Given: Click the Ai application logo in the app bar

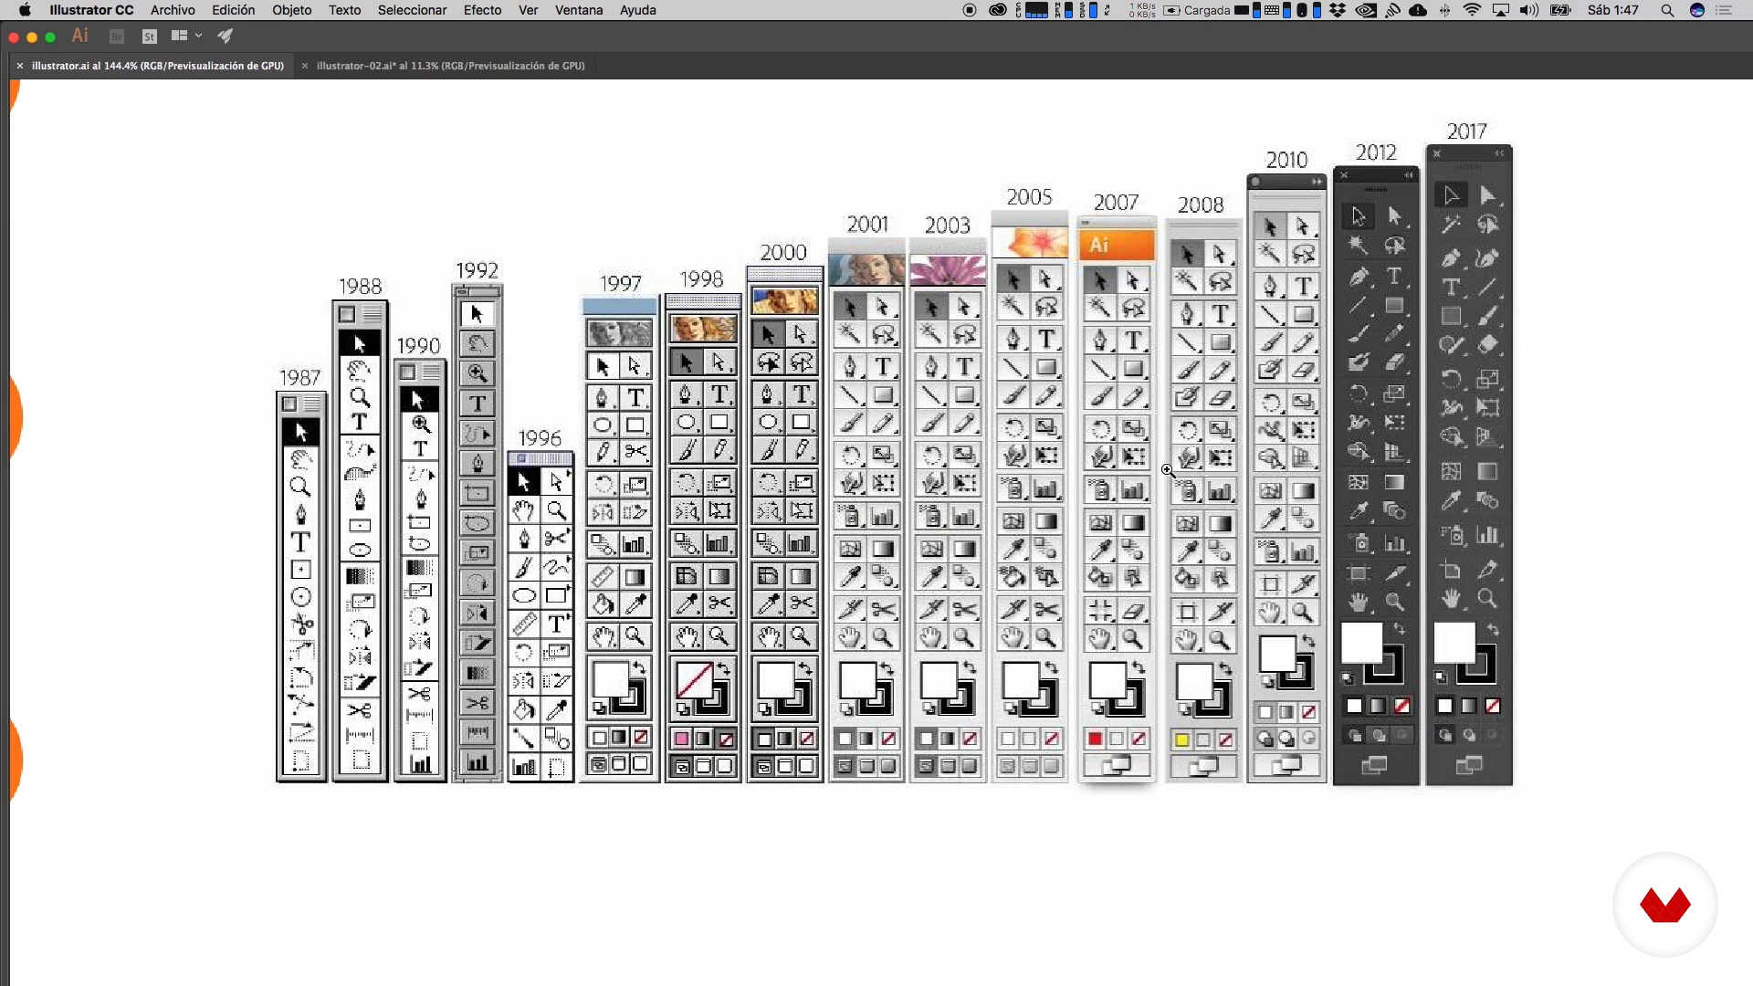Looking at the screenshot, I should pos(80,36).
